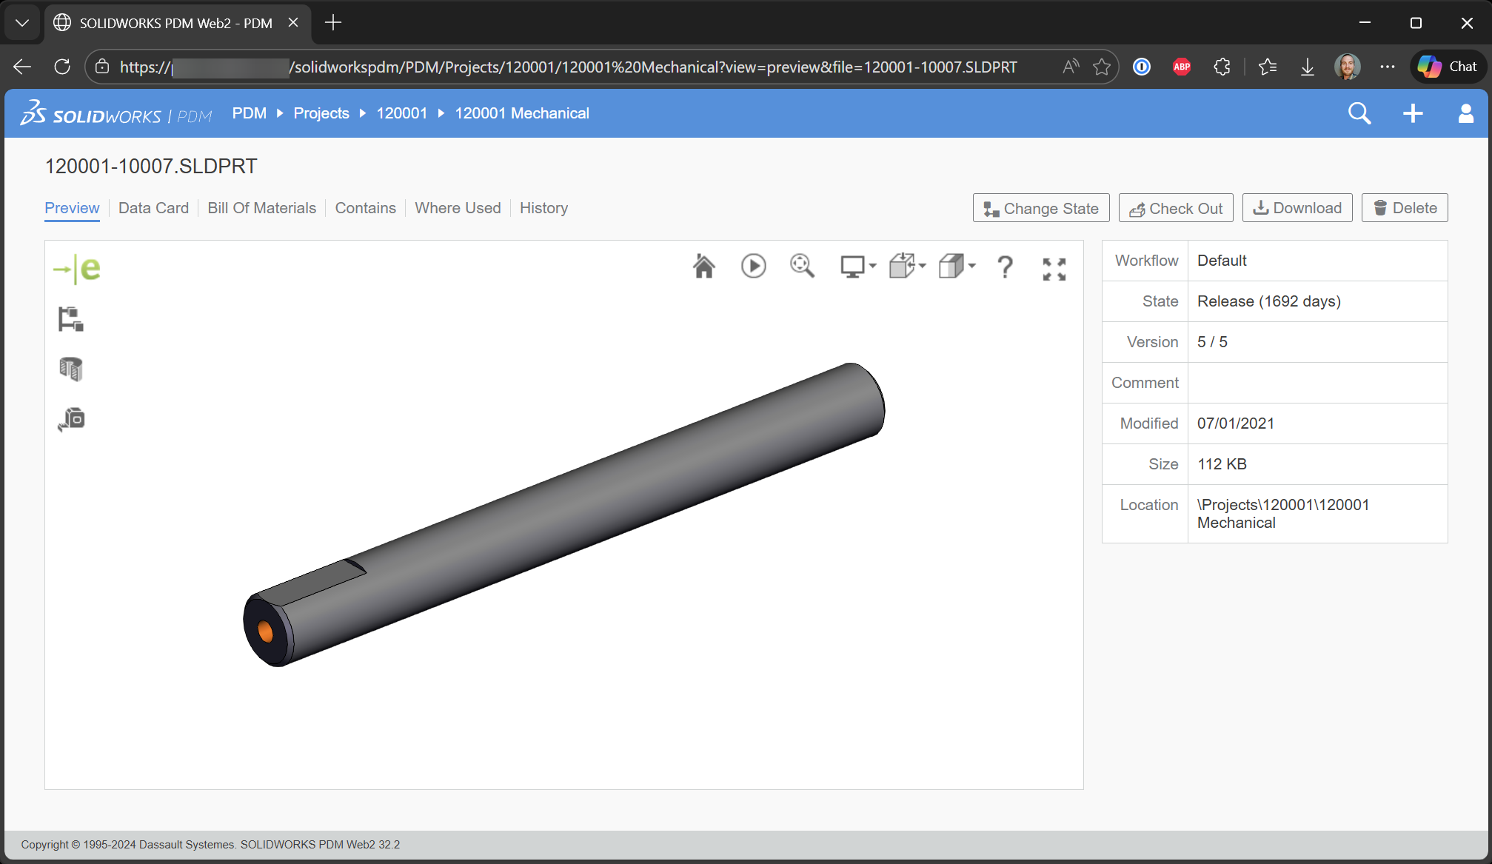Switch to the Data Card tab
Viewport: 1492px width, 864px height.
153,208
